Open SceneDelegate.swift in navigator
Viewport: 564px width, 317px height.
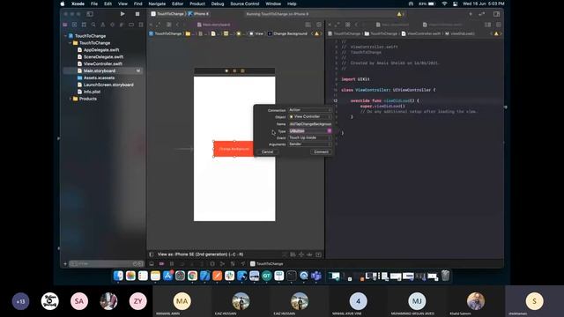click(100, 56)
